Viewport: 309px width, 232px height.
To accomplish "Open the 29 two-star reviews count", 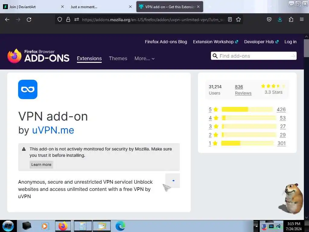I will [x=282, y=135].
